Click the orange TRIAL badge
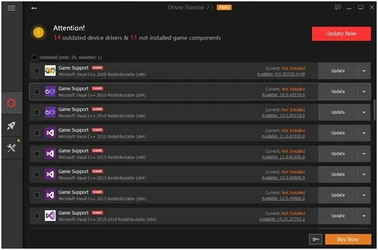This screenshot has width=378, height=250. (224, 7)
